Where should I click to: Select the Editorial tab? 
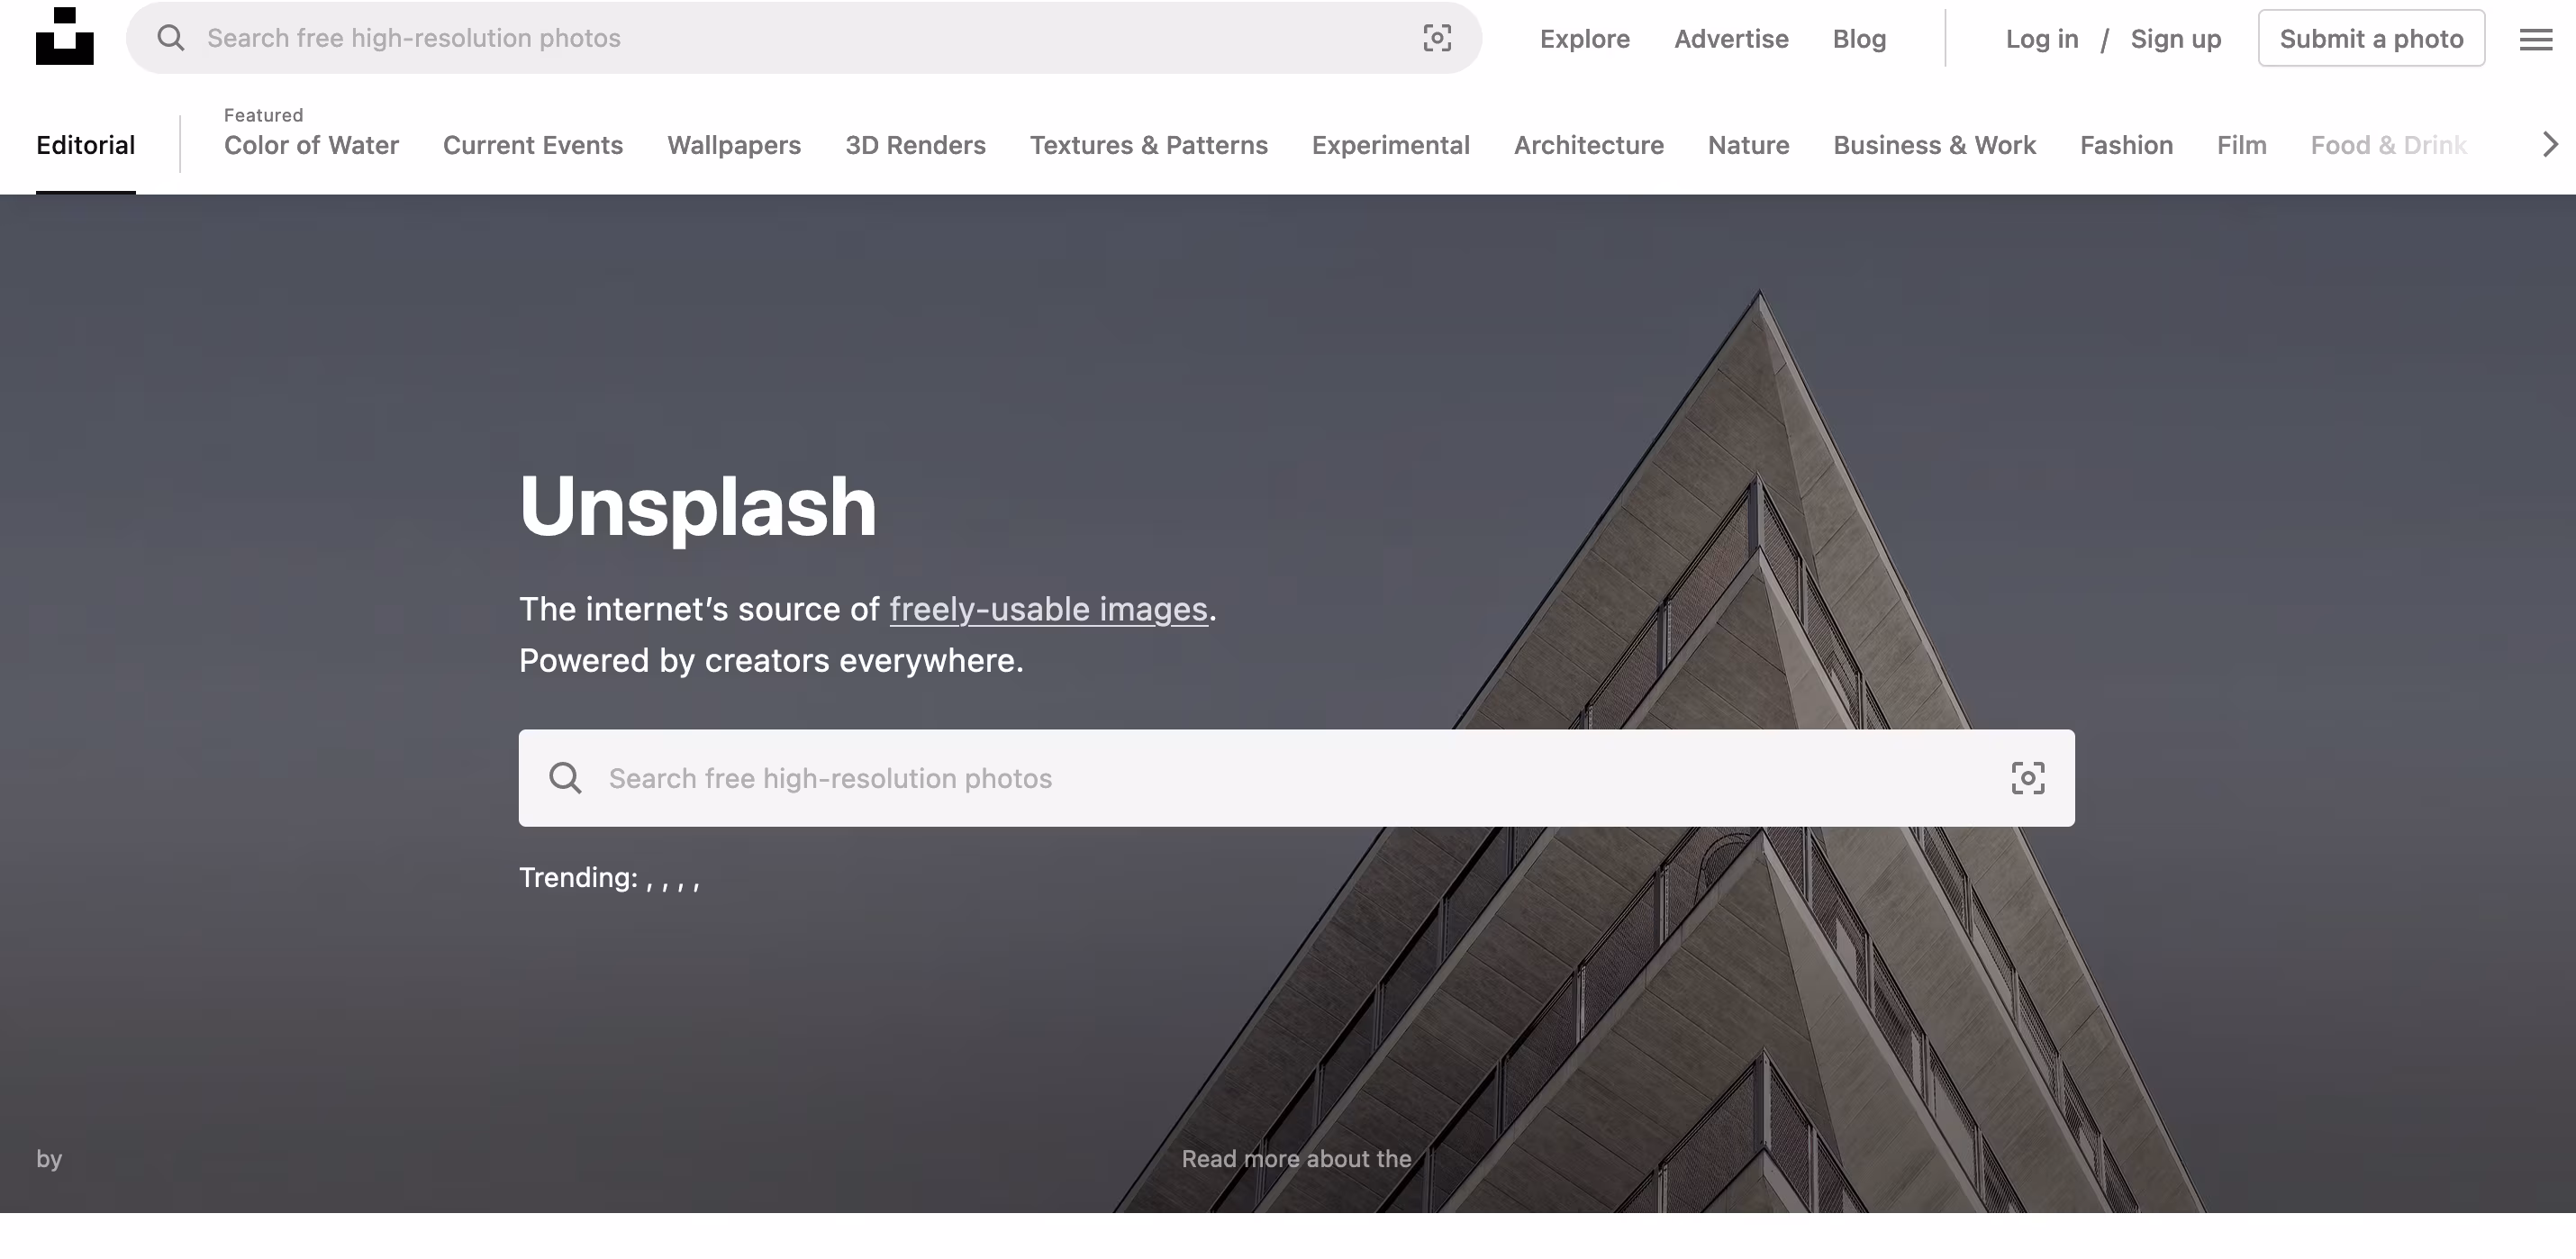(x=85, y=145)
